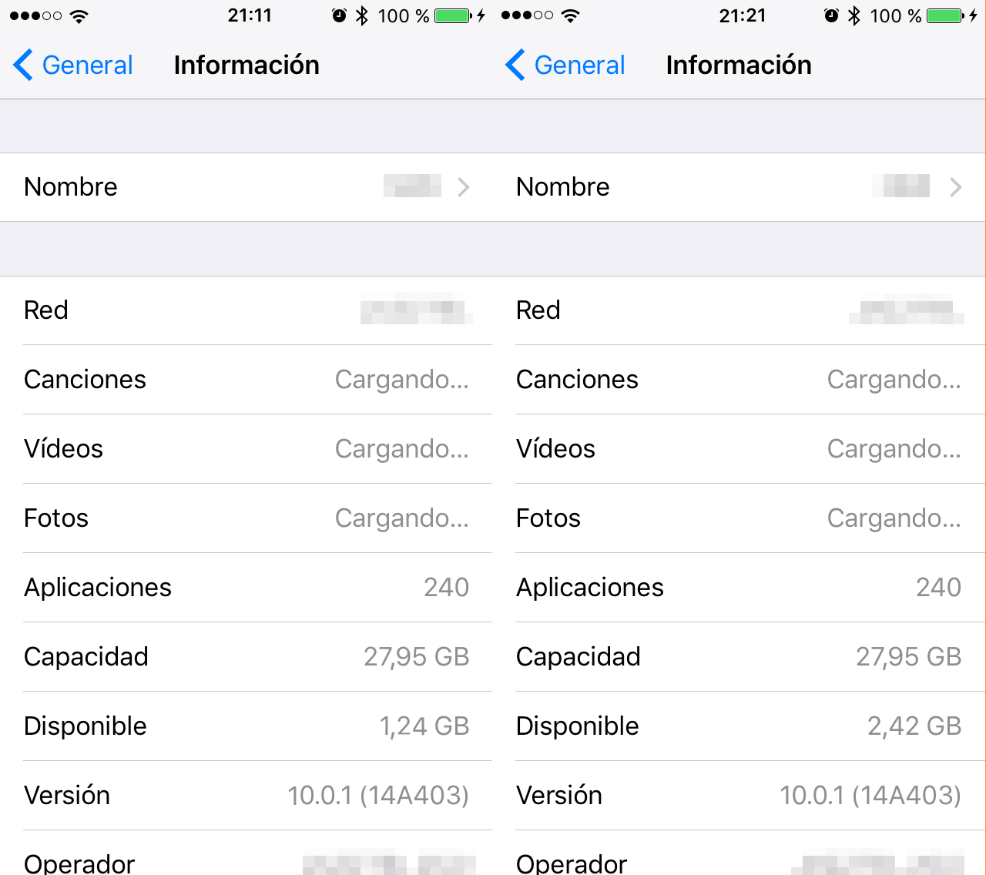Tap the Bluetooth icon in the left status bar
This screenshot has height=875, width=986.
[x=362, y=15]
